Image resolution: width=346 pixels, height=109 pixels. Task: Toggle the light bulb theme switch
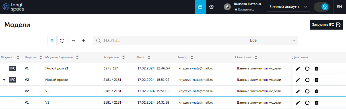322,7
